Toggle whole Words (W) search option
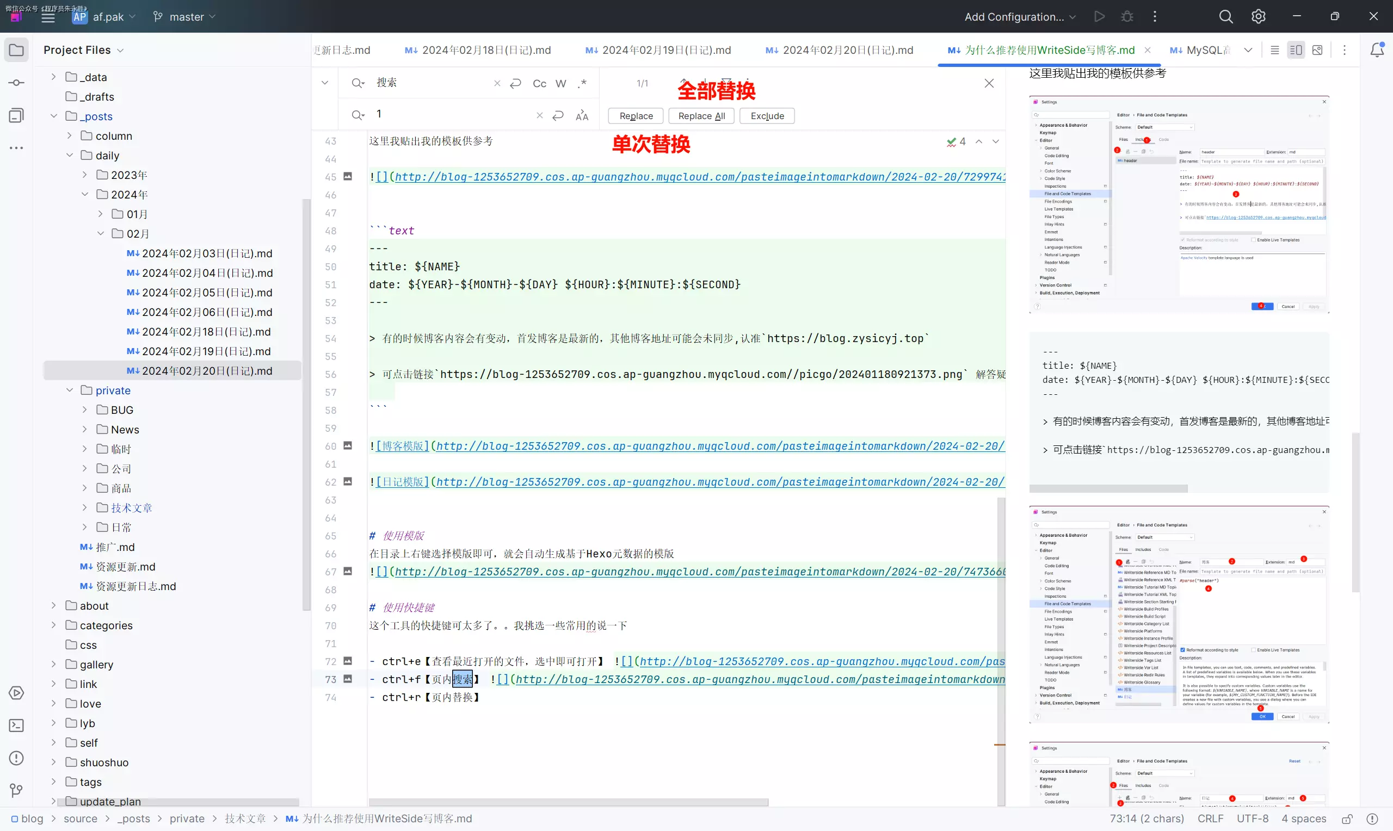Image resolution: width=1393 pixels, height=831 pixels. 560,83
